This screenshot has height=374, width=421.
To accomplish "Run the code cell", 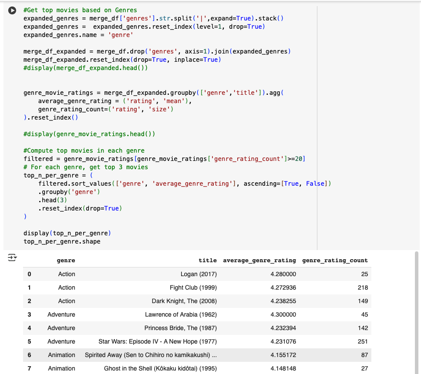I will coord(12,10).
